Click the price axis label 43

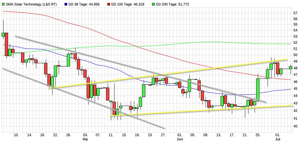point(296,103)
